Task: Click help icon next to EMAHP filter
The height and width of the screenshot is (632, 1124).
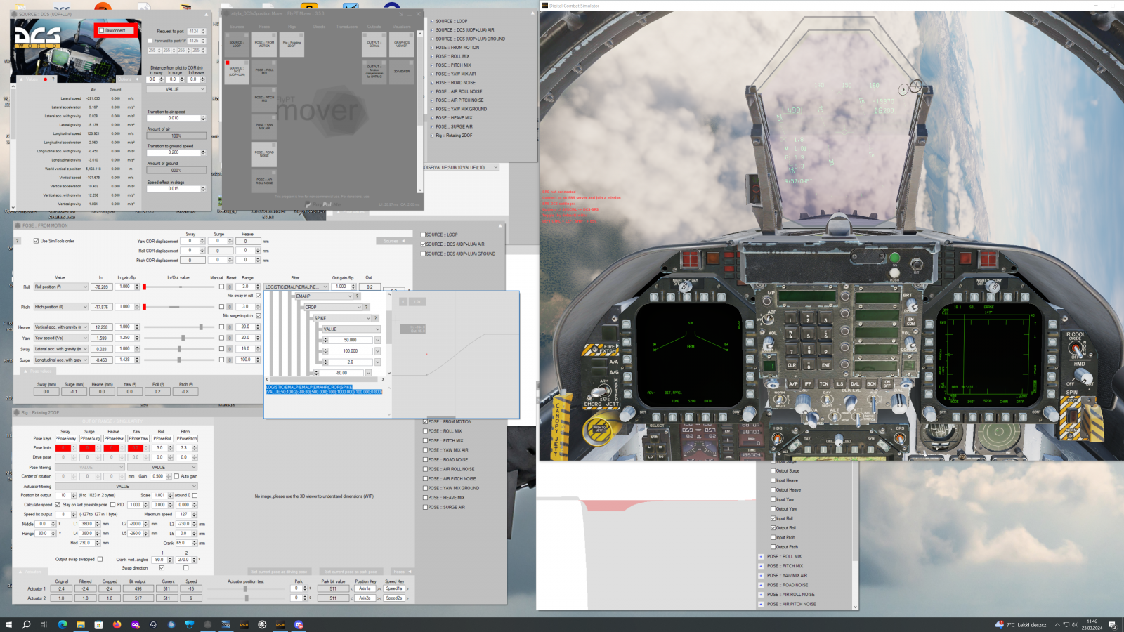Action: [x=358, y=296]
